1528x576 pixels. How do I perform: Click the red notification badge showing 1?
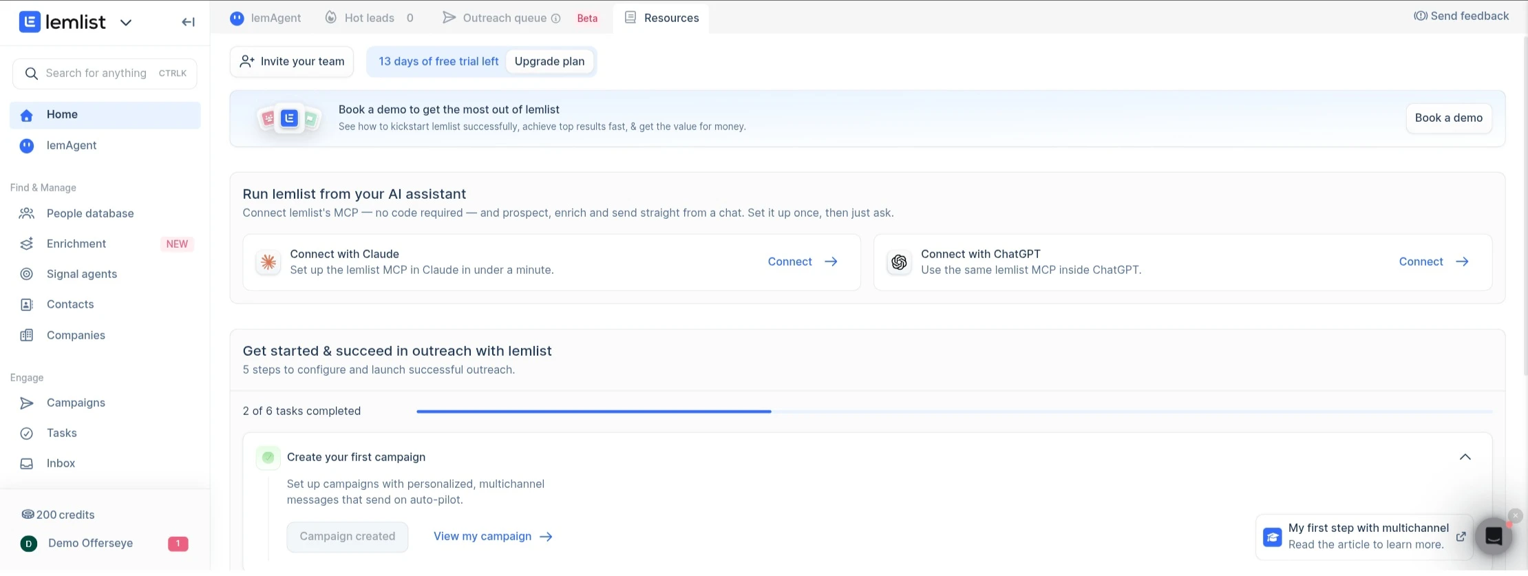click(178, 544)
